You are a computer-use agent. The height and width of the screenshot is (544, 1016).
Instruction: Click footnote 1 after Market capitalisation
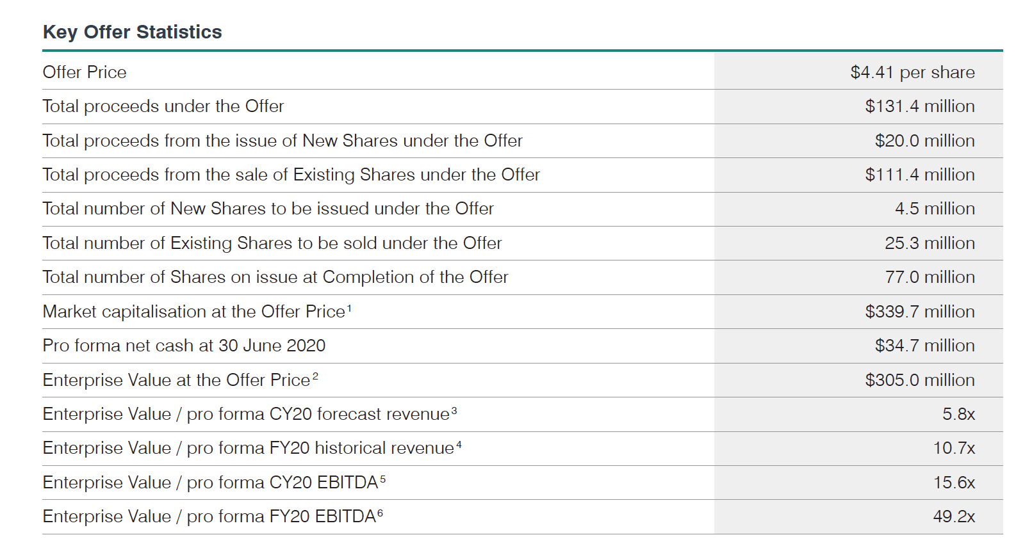pos(349,308)
